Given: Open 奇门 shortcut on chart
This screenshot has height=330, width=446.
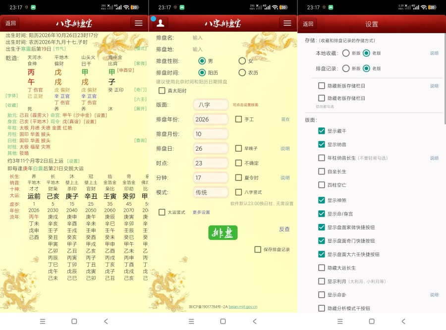Looking at the screenshot, I should (x=140, y=90).
